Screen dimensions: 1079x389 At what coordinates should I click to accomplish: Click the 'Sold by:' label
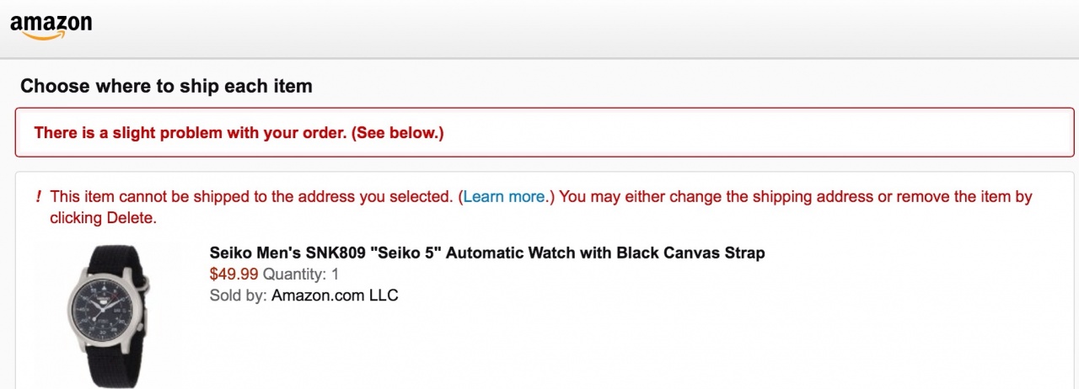239,296
